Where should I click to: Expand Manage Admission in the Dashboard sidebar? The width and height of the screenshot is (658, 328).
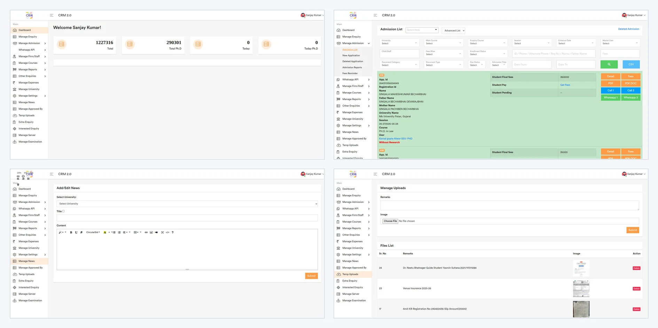coord(30,43)
